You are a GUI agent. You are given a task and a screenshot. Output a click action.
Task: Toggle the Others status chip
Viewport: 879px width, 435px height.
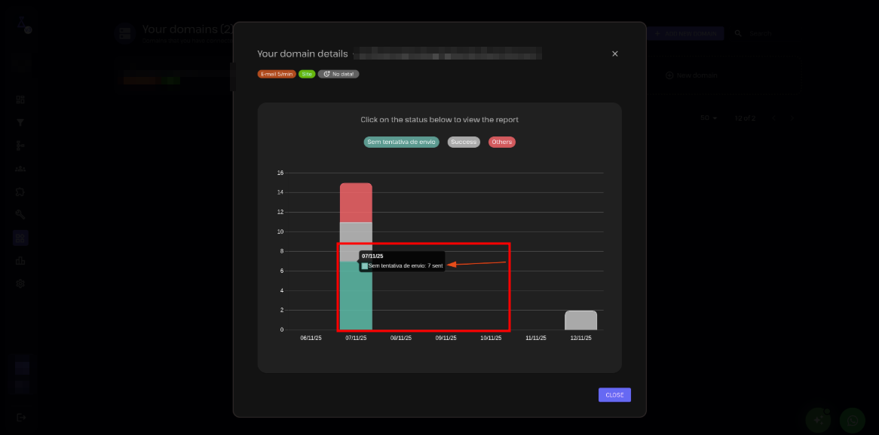(x=502, y=142)
